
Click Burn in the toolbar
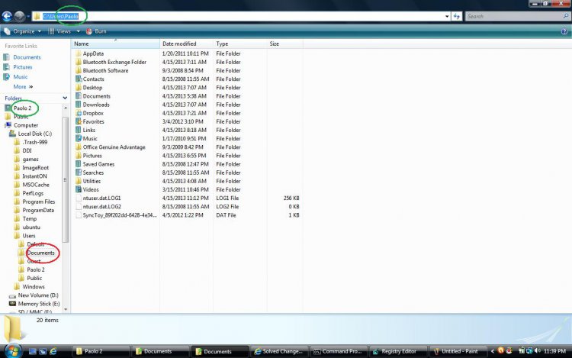pyautogui.click(x=96, y=31)
